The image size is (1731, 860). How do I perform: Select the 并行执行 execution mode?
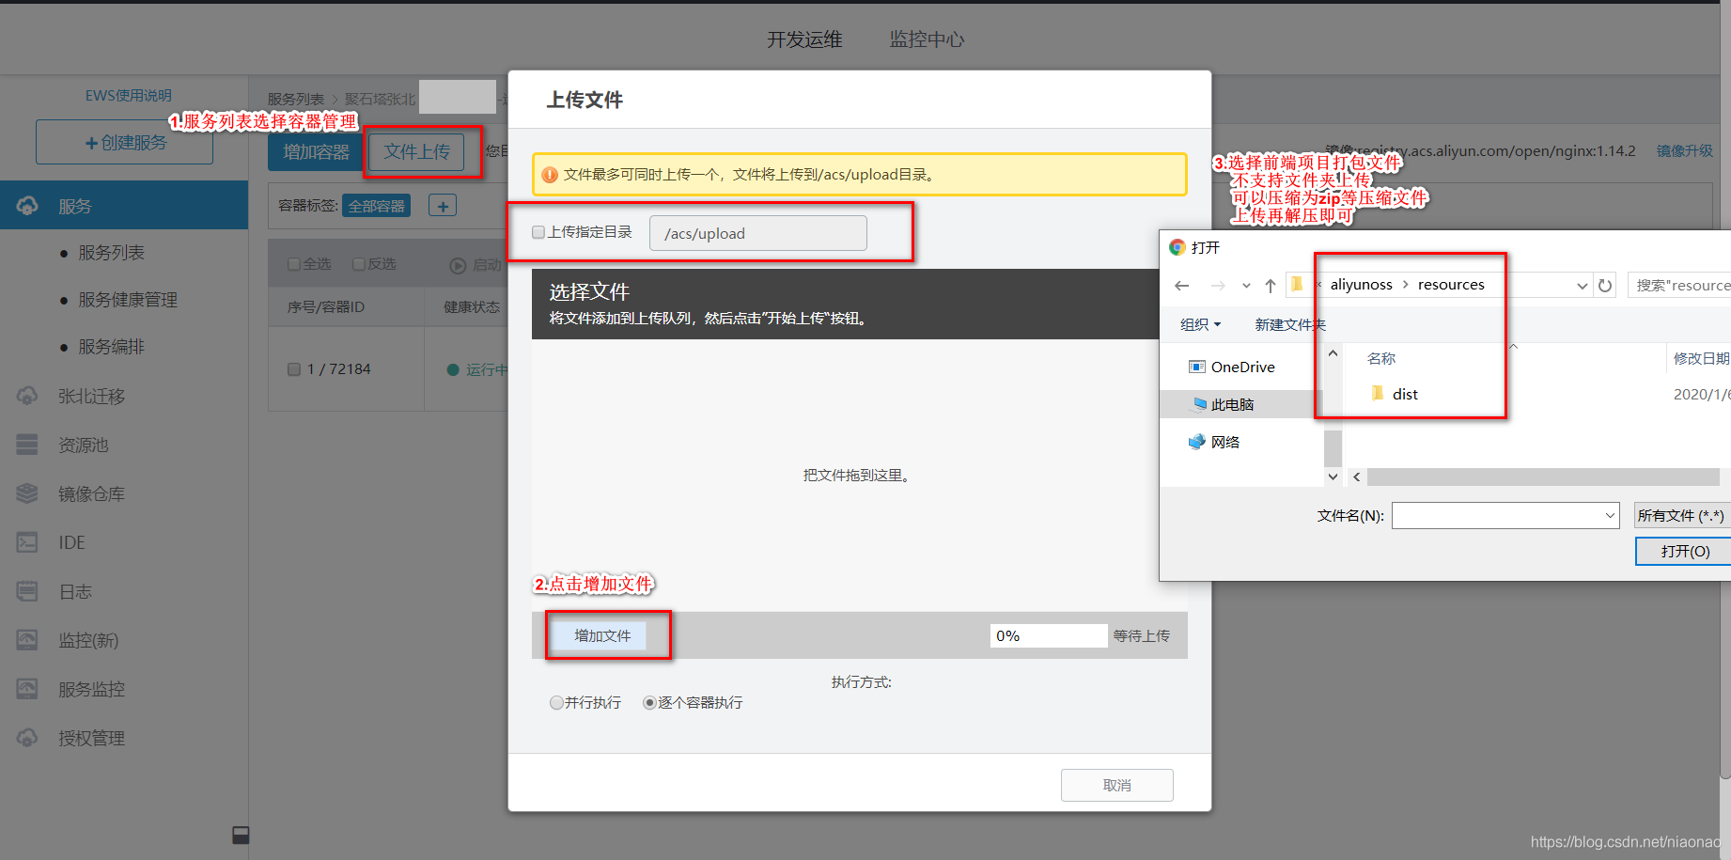pyautogui.click(x=556, y=702)
